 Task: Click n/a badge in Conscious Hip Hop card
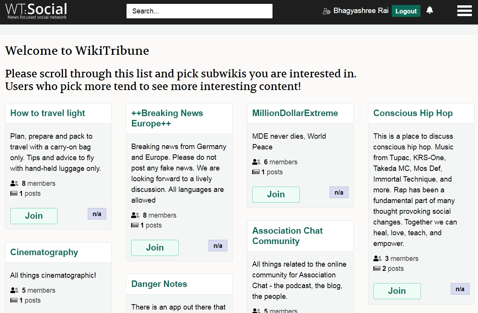click(460, 289)
